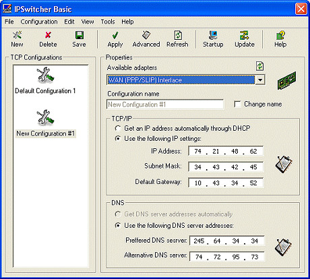
Task: Open the File menu
Action: [x=9, y=22]
